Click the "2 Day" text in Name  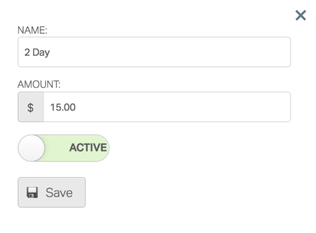coord(37,53)
